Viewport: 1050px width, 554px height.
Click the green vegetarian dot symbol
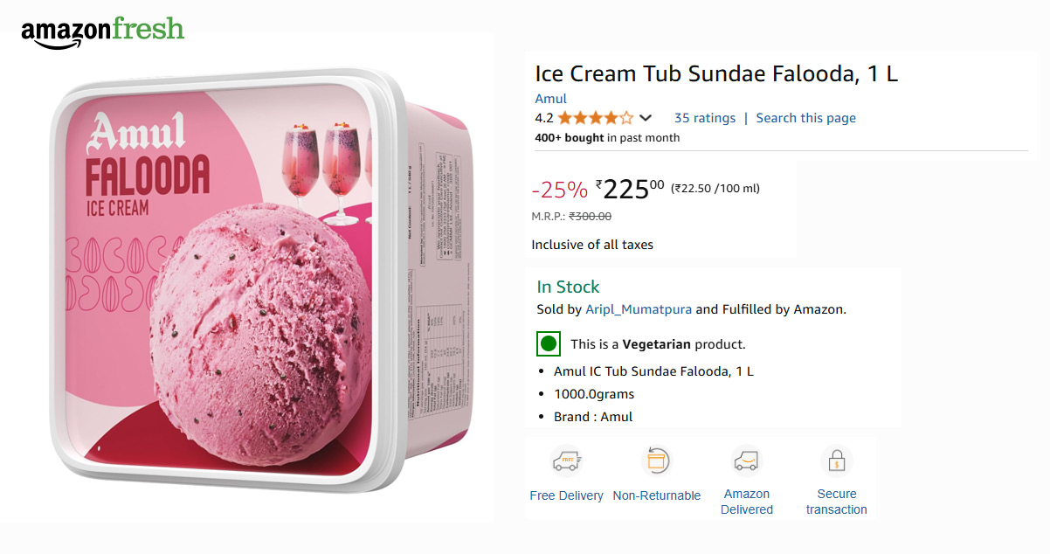click(549, 343)
